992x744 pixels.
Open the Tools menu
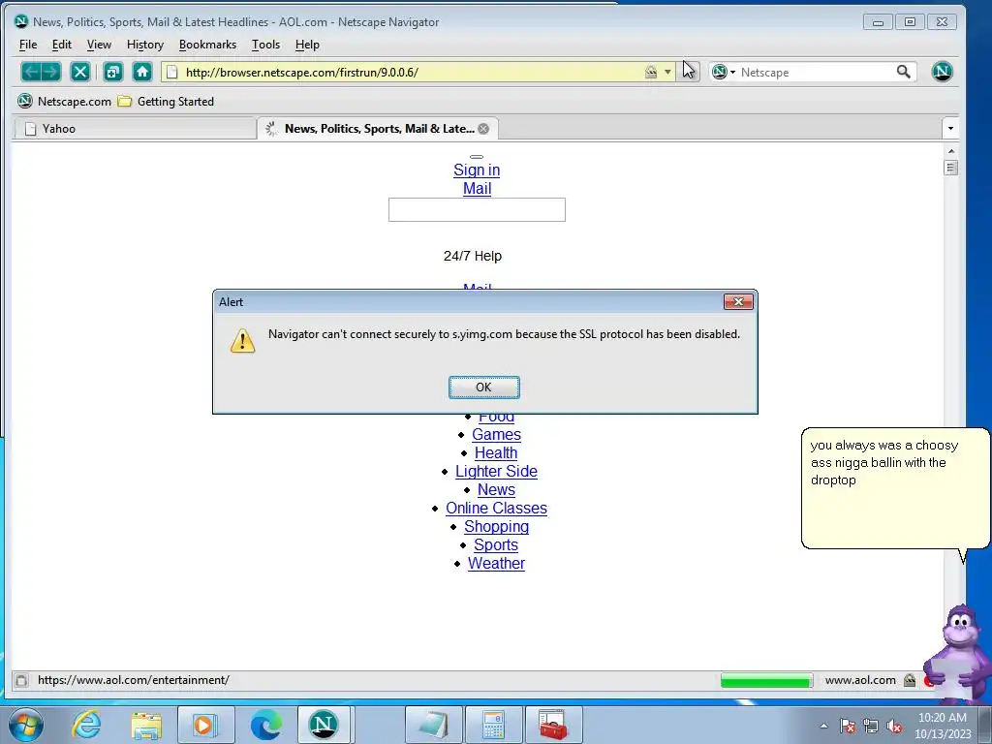(265, 45)
